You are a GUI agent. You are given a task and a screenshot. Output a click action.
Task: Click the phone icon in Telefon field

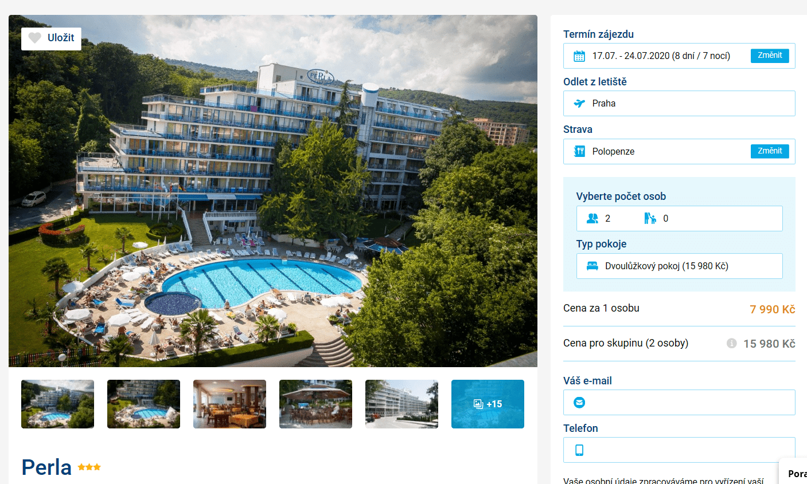pyautogui.click(x=579, y=450)
